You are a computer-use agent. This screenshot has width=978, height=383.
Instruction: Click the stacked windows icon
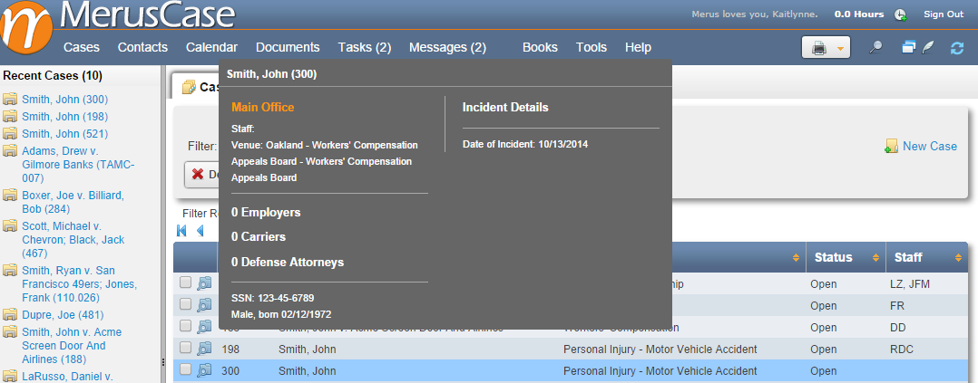click(909, 47)
